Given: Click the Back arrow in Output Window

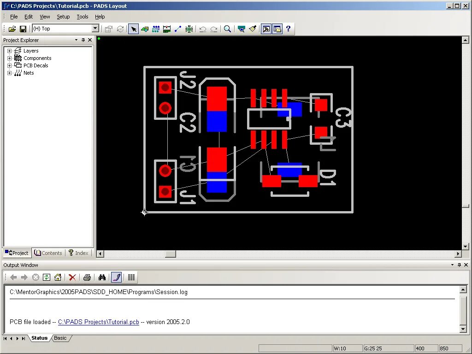Looking at the screenshot, I should (x=13, y=277).
